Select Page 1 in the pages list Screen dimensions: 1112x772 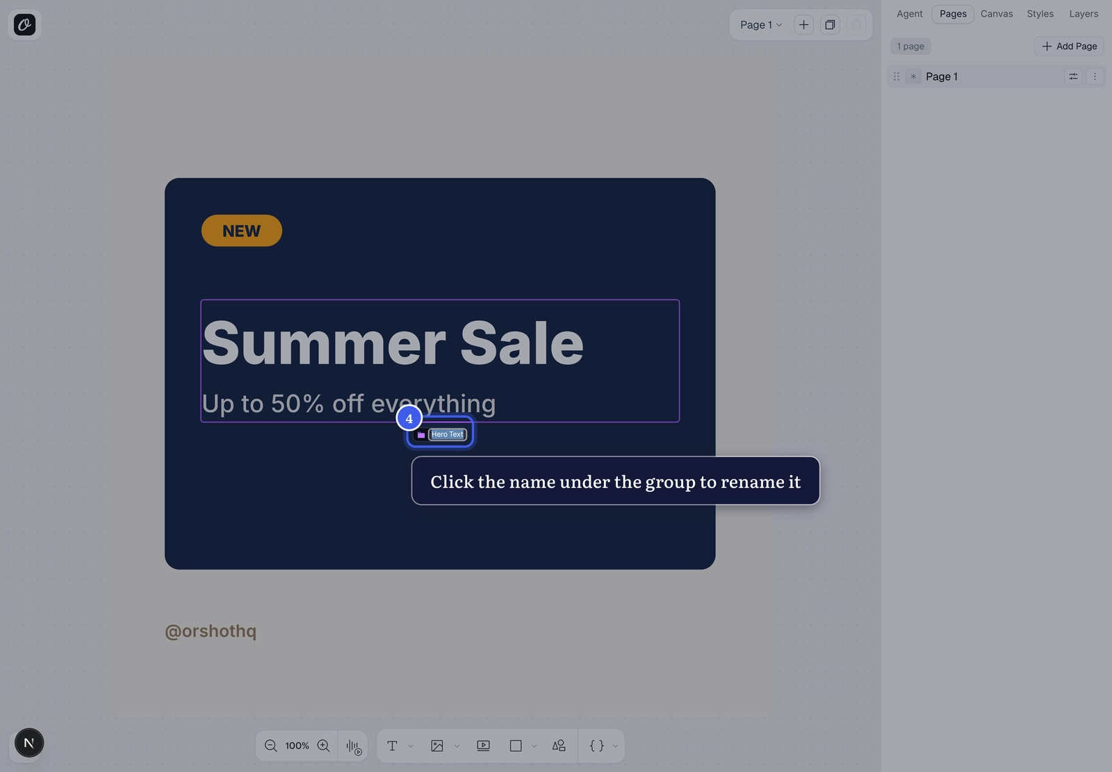995,76
